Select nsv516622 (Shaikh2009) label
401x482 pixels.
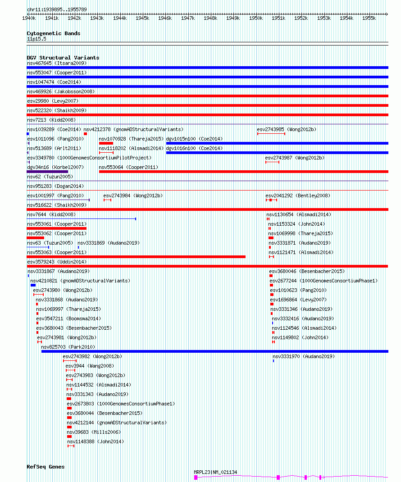(57, 205)
